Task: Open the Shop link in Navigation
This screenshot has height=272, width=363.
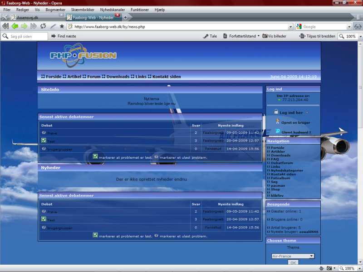Action: coord(275,189)
